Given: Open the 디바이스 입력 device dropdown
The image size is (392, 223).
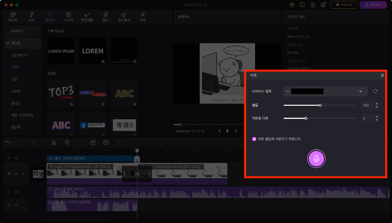Looking at the screenshot, I should (x=325, y=91).
